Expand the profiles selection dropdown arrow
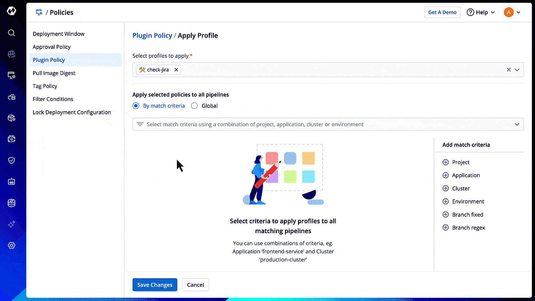The width and height of the screenshot is (535, 301). click(x=517, y=70)
